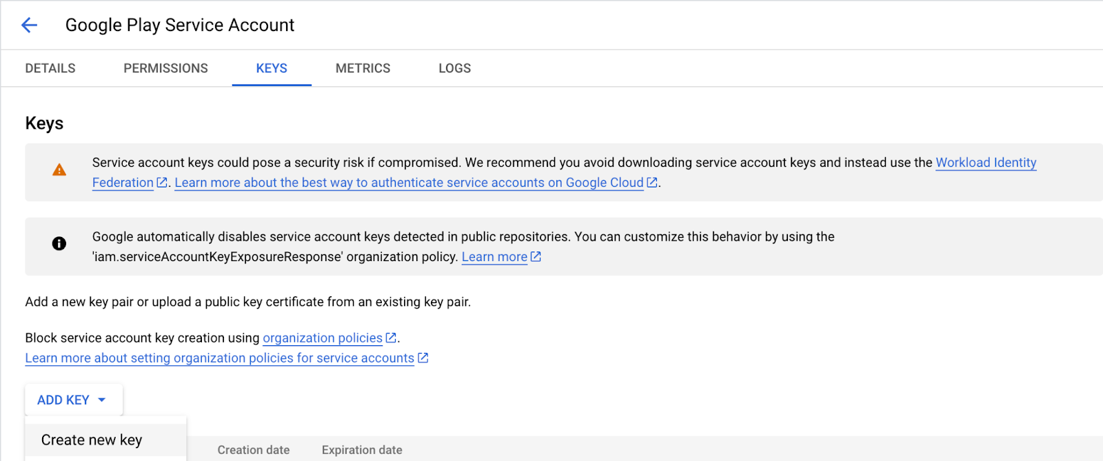The height and width of the screenshot is (461, 1103).
Task: Click the ADD KEY dropdown chevron arrow
Action: (101, 399)
